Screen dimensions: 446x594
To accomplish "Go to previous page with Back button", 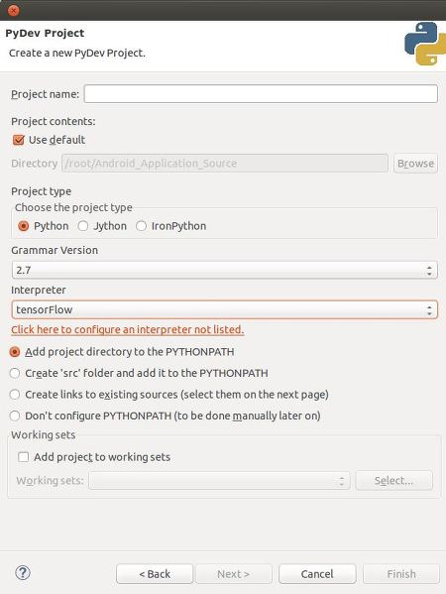I will tap(155, 574).
